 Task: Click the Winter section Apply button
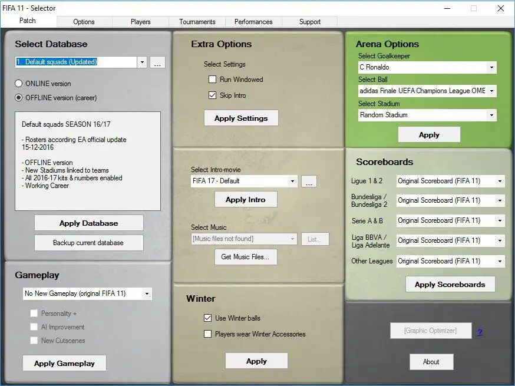pyautogui.click(x=256, y=361)
